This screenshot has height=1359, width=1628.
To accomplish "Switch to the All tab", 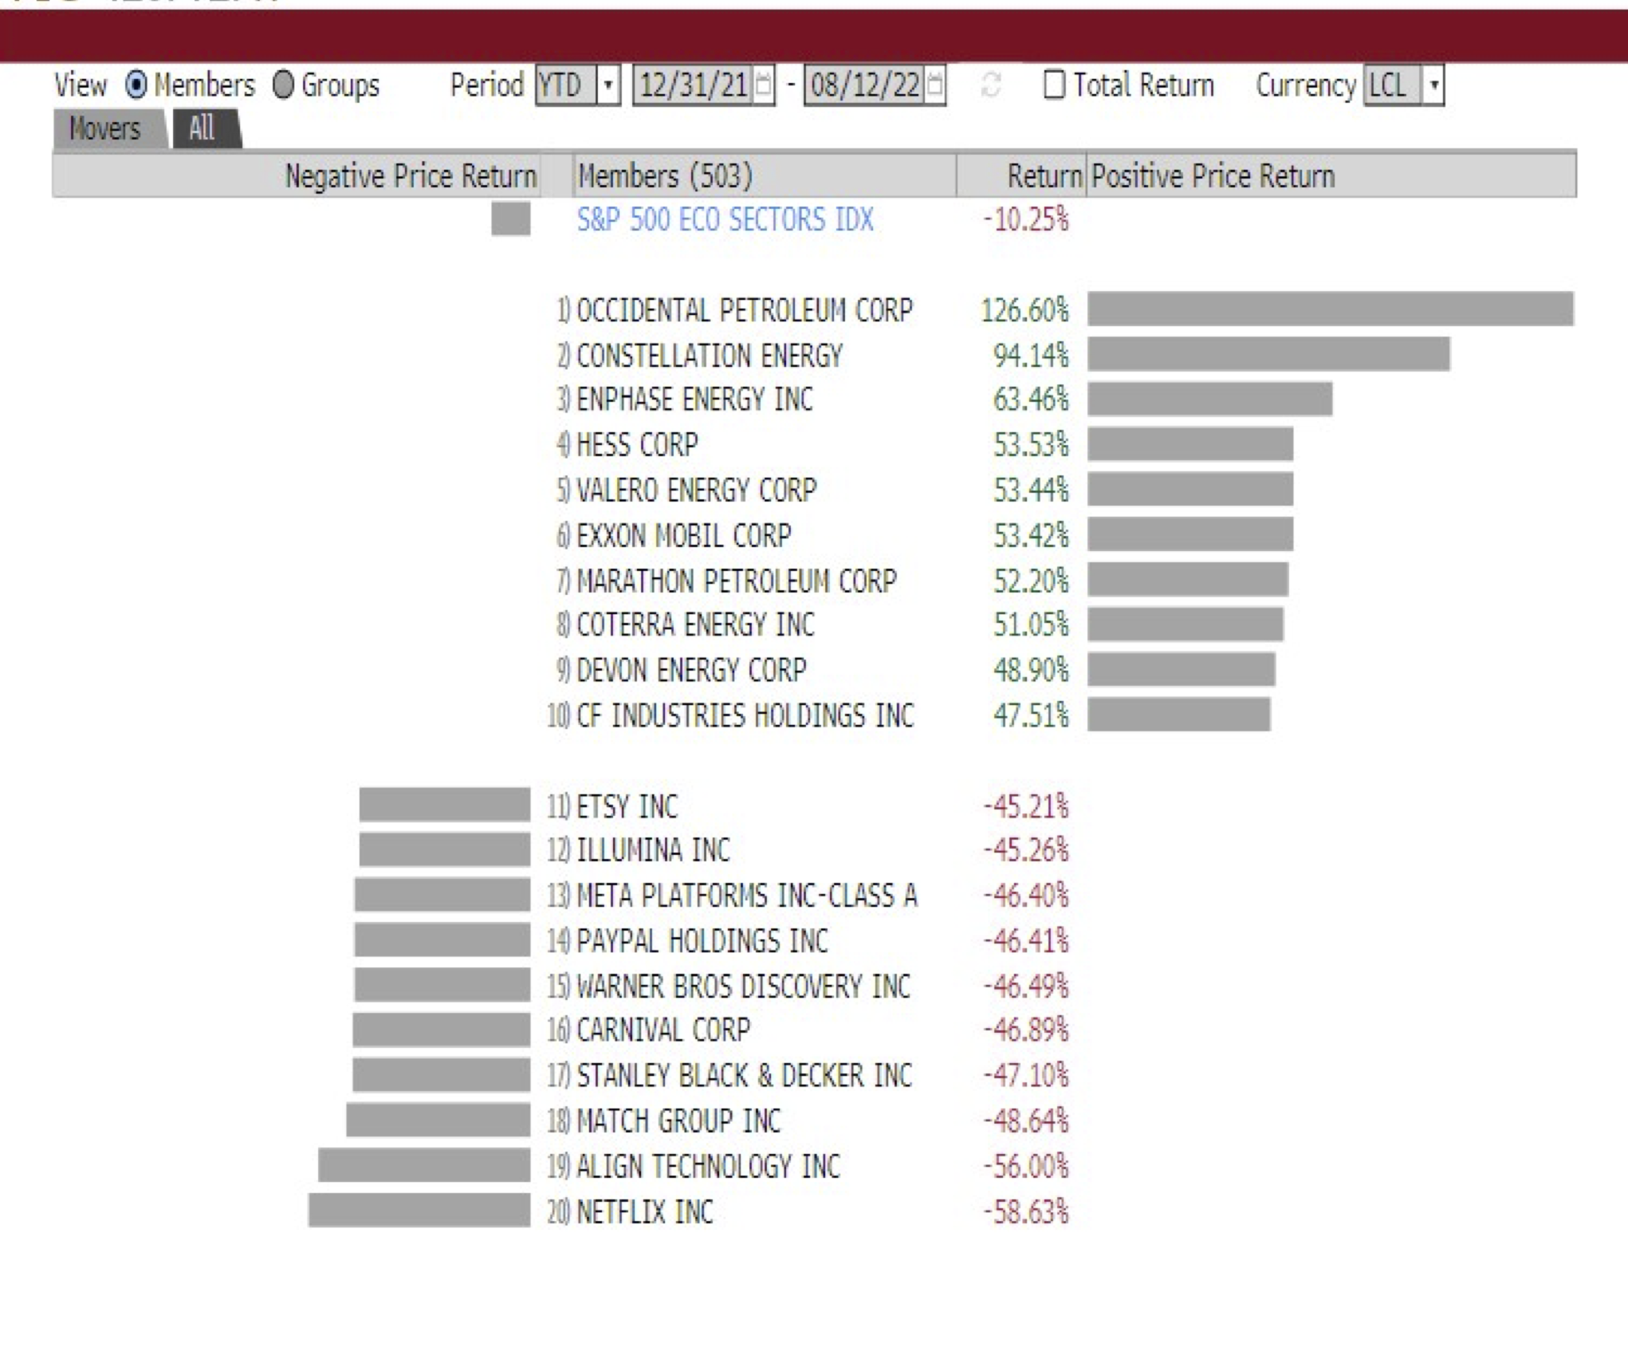I will click(204, 128).
